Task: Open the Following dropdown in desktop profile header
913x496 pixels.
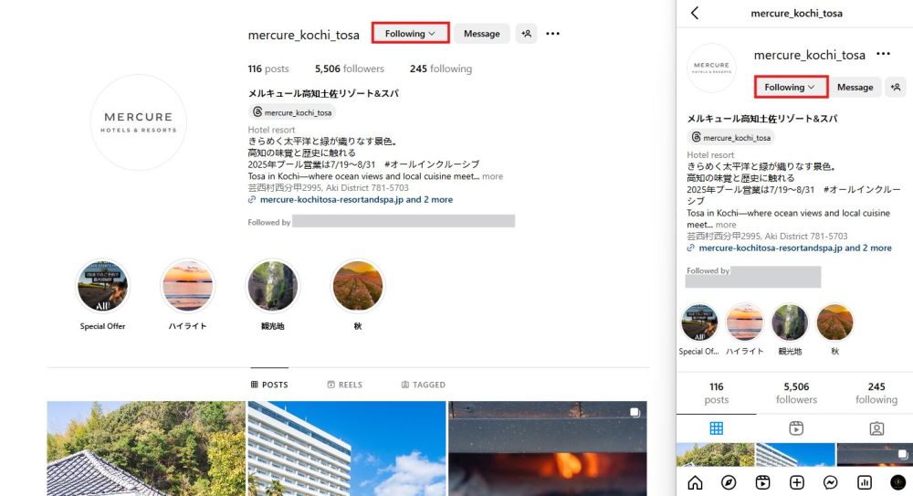Action: point(410,33)
